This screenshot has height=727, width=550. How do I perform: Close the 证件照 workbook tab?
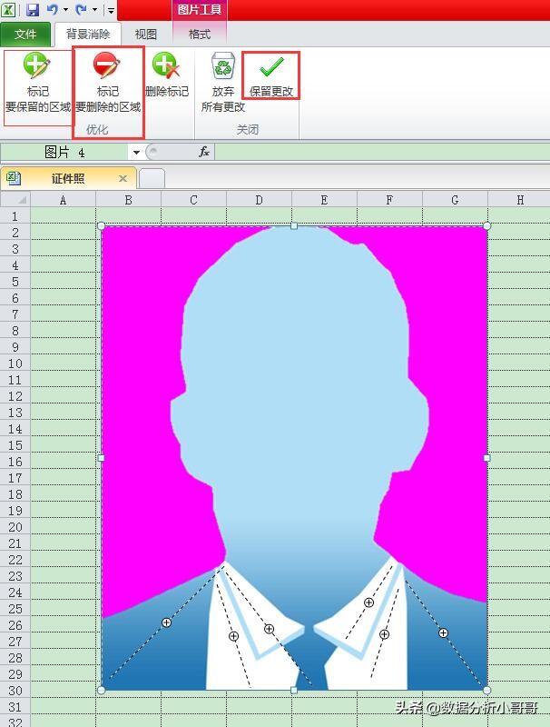[123, 178]
